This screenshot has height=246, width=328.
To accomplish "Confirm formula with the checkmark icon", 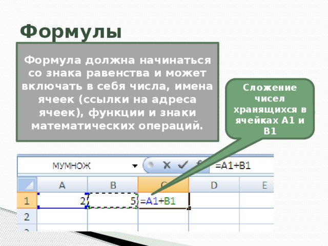I will point(182,165).
